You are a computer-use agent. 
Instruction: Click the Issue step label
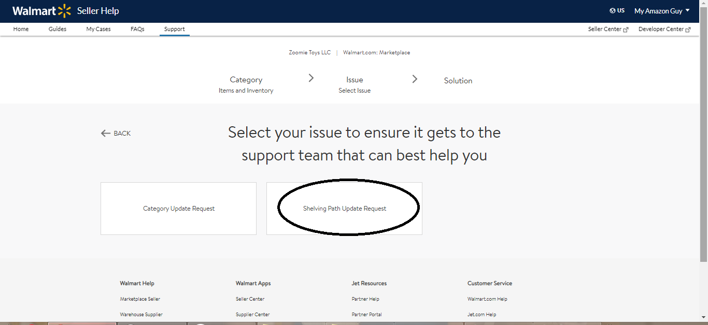coord(355,80)
